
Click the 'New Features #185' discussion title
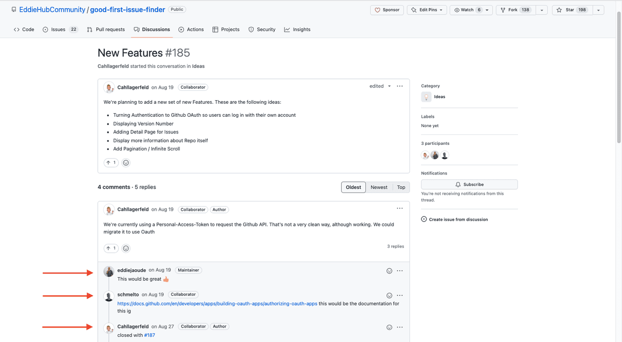(x=144, y=52)
